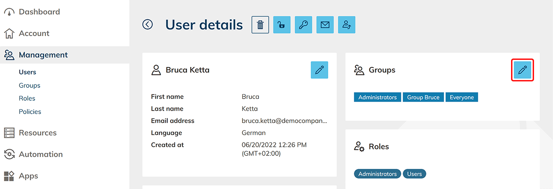
Task: Open Dashboard in the sidebar
Action: coord(39,12)
